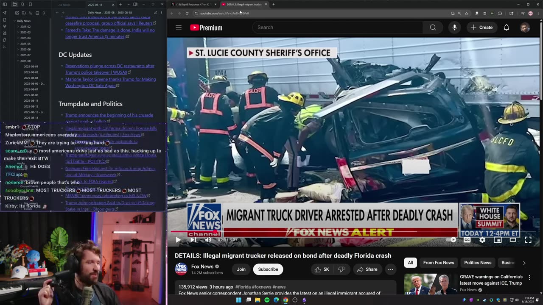The width and height of the screenshot is (543, 305).
Task: Open video player settings gear
Action: coord(482,240)
